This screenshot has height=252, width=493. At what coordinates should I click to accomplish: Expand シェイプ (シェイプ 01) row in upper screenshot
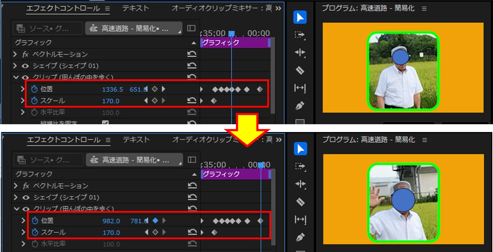click(x=15, y=66)
